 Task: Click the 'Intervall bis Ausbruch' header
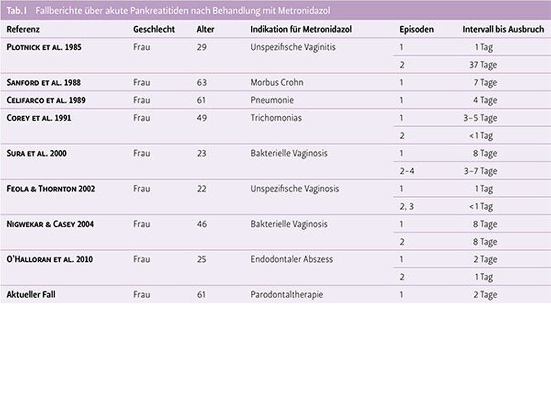503,30
